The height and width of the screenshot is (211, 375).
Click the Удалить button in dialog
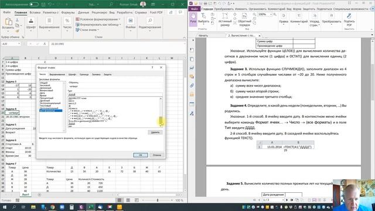[155, 132]
